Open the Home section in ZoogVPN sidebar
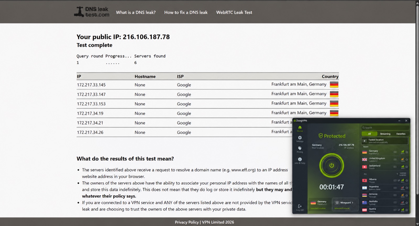 (x=300, y=128)
